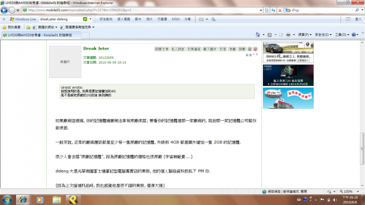Close the Windows Live toolbar with X
365x205 pixels.
[x=4, y=19]
